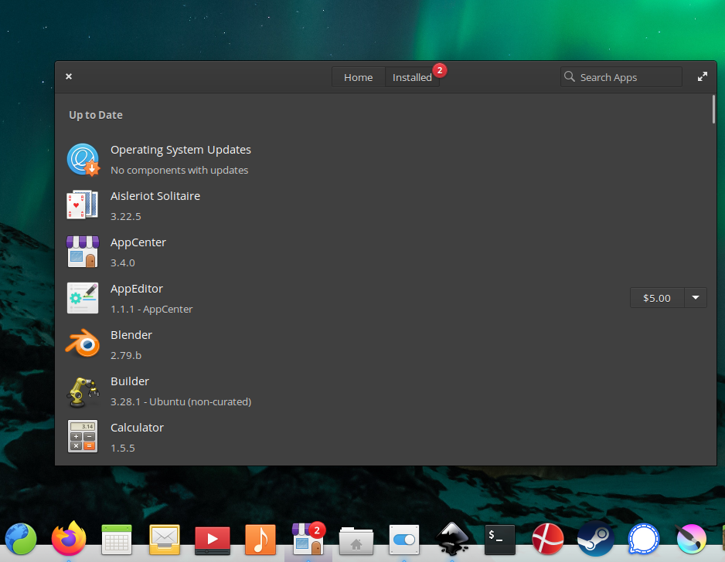Click the search magnifier icon
The width and height of the screenshot is (725, 562).
(570, 76)
